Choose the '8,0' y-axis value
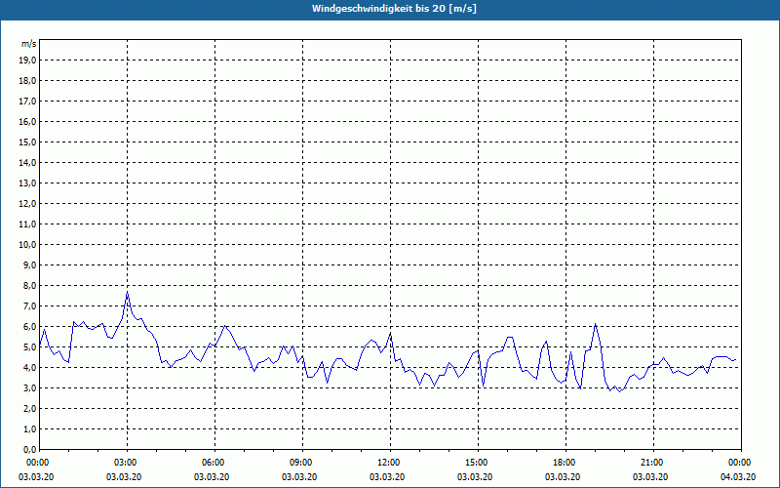780x488 pixels. click(29, 286)
